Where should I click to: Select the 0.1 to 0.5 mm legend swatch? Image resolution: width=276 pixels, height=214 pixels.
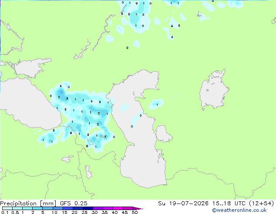pos(7,208)
